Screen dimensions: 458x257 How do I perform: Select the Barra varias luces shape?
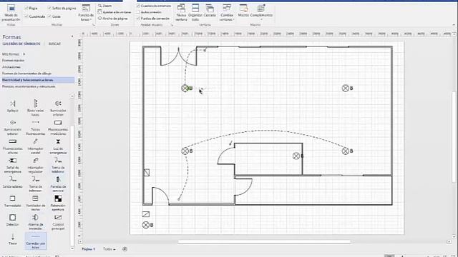[x=35, y=108]
